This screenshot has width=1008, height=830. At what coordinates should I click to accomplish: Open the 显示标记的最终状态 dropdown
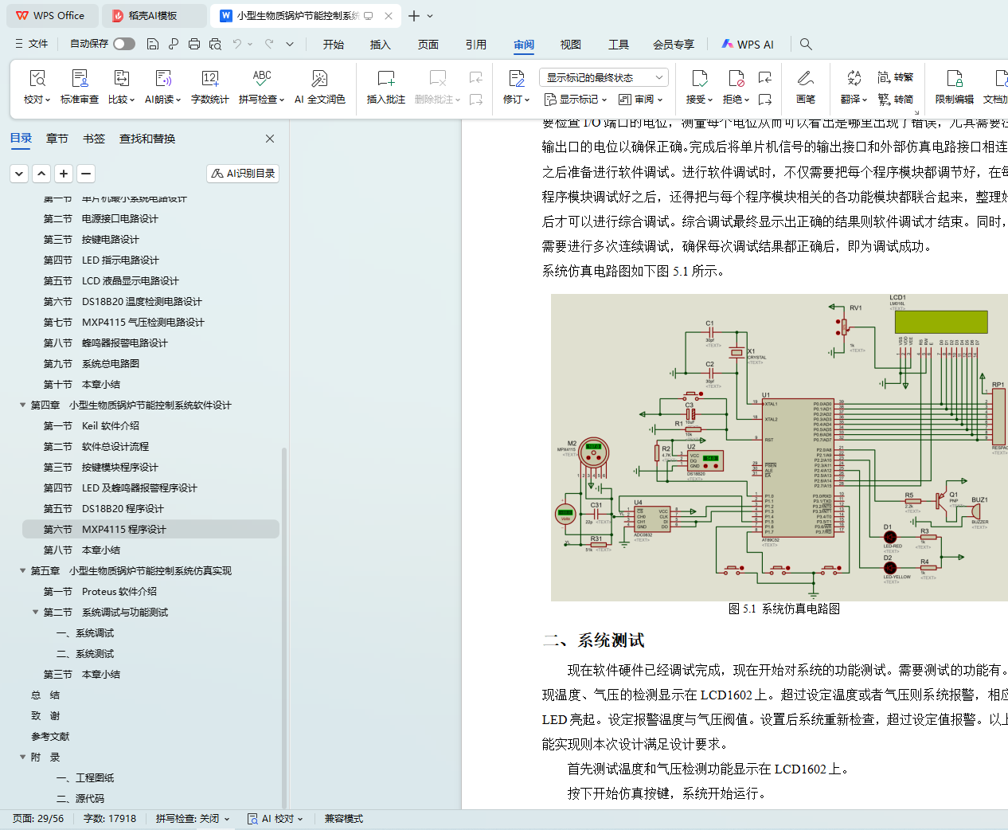point(604,77)
